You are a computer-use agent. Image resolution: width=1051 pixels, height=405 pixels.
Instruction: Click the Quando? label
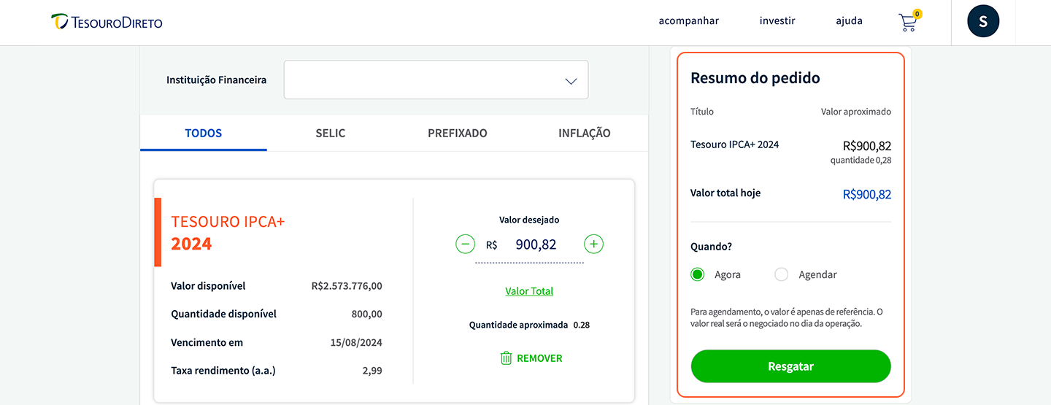tap(711, 247)
